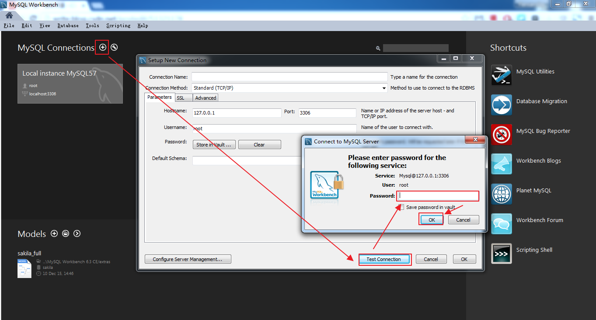Viewport: 596px width, 320px height.
Task: Toggle Save password in vault checkbox
Action: [401, 207]
